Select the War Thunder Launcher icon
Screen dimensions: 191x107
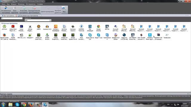[141, 35]
